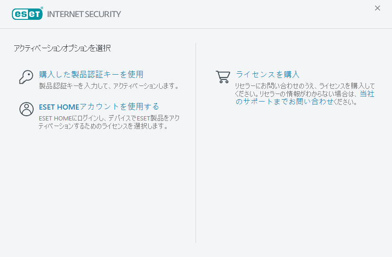Click the shopping cart icon
Image resolution: width=392 pixels, height=257 pixels.
[223, 77]
